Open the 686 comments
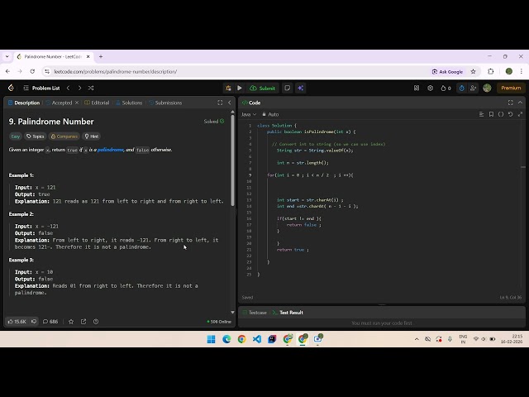The image size is (529, 397). 50,322
